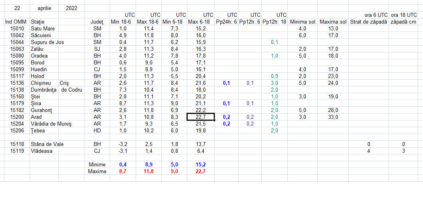Select the Ştei station cell
This screenshot has height=216, width=423.
coord(44,96)
